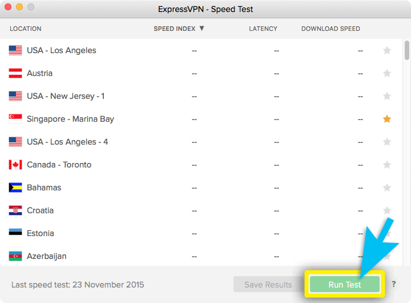Click the Save Results button
The height and width of the screenshot is (303, 411).
(x=268, y=284)
